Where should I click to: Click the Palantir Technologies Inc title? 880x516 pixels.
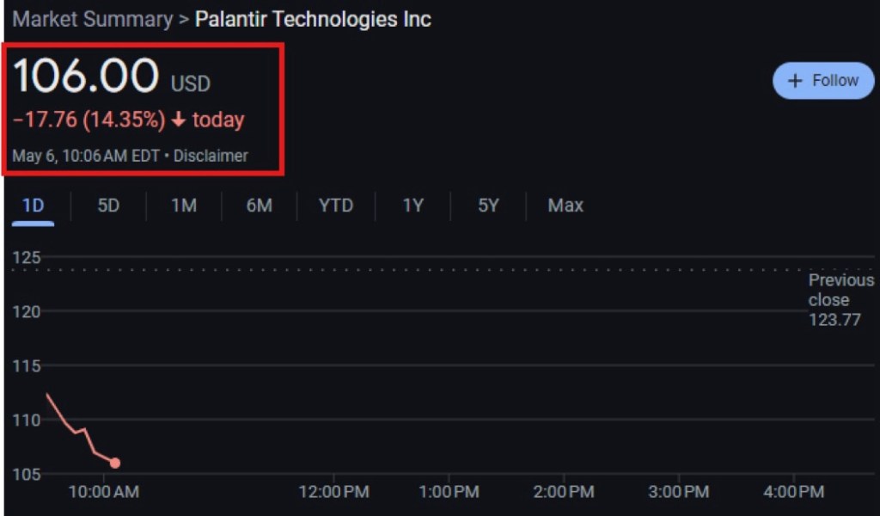point(313,19)
